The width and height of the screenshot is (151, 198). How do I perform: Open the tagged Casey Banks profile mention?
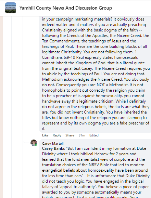click(53, 148)
